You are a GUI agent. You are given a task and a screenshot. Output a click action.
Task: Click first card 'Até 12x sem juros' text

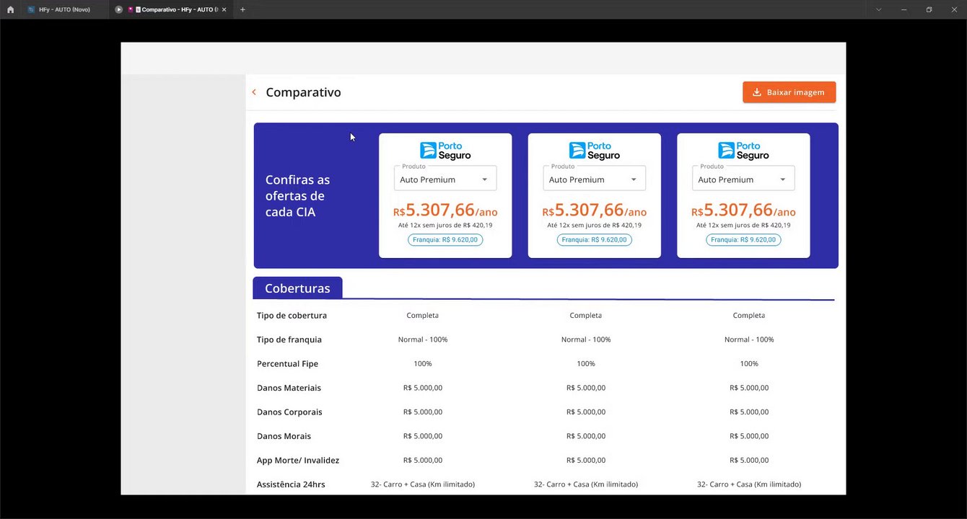(445, 226)
